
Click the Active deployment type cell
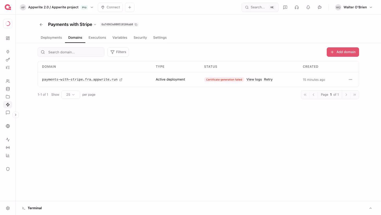point(170,80)
